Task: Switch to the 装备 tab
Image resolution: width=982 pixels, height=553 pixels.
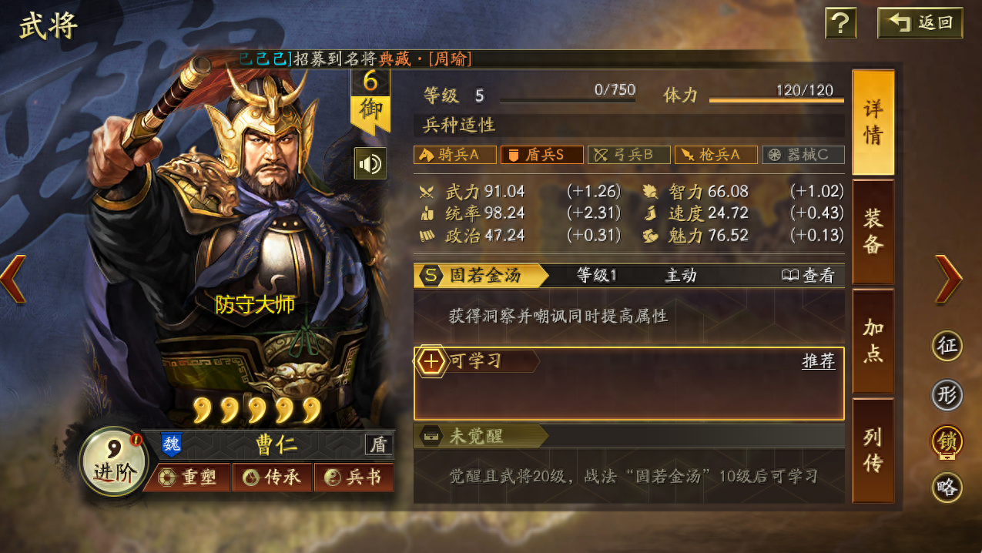Action: (873, 232)
